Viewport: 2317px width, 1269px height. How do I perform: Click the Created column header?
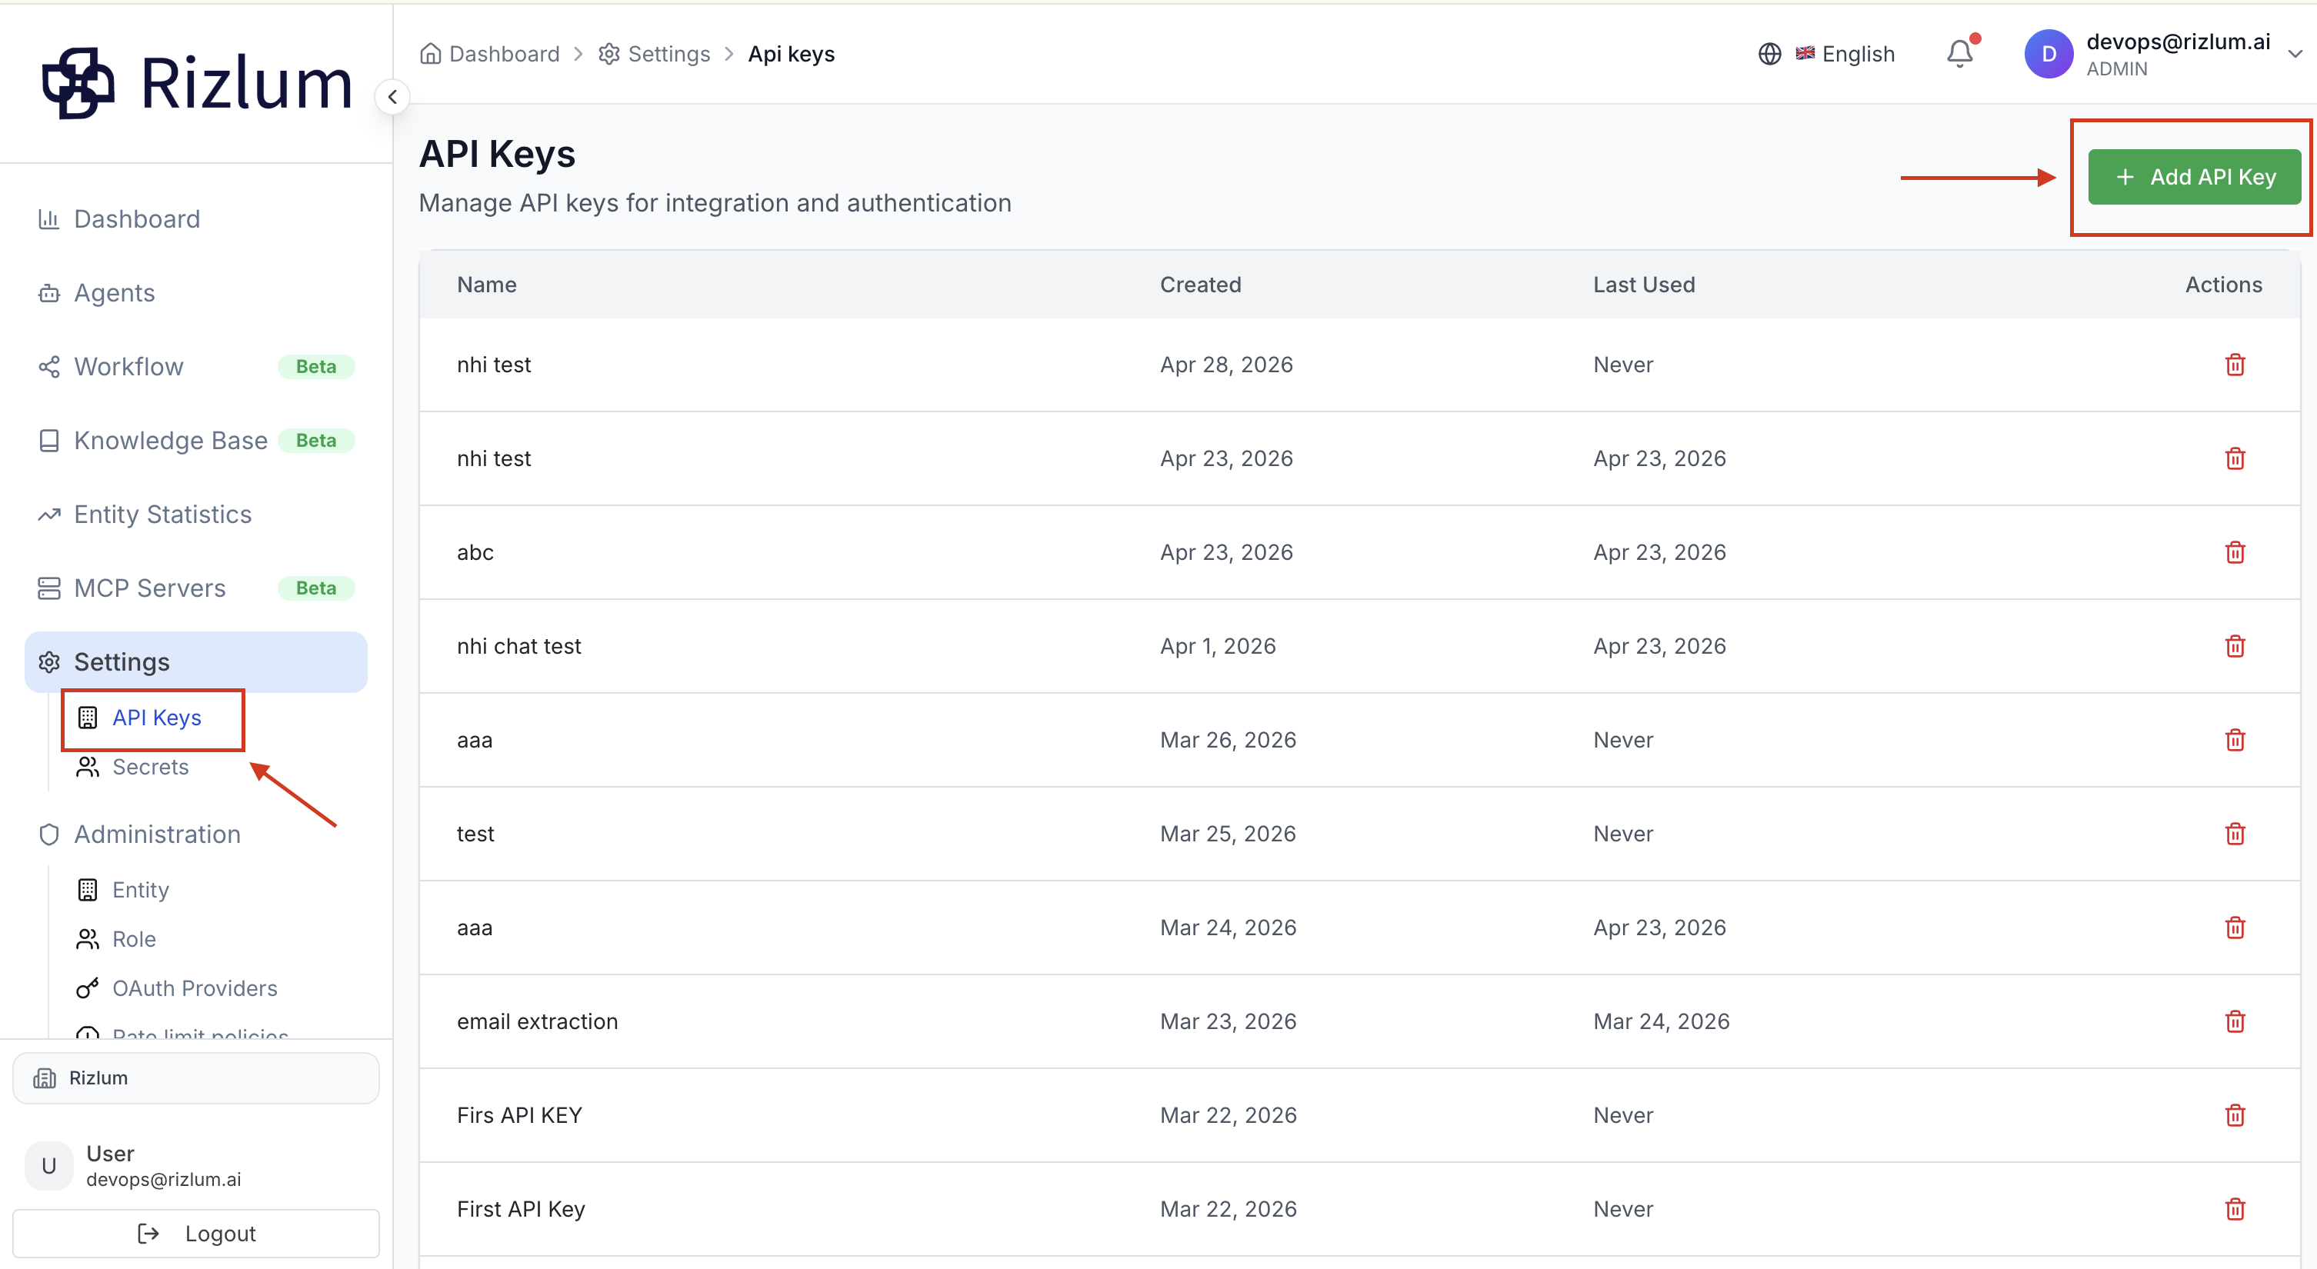tap(1200, 285)
